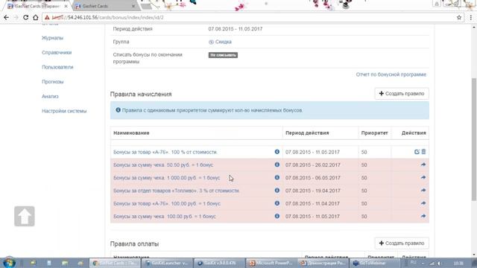Screen dimensions: 477x268
Task: Click restore arrow for «Топливо» 3 % rule
Action: [x=423, y=191]
